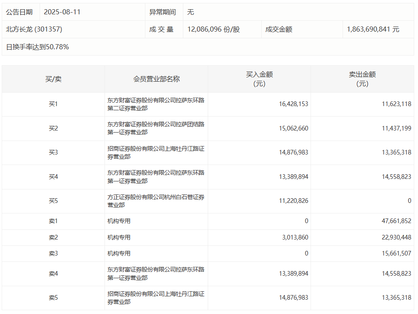The width and height of the screenshot is (418, 314).
Task: Select 13,389,894 in the 买4 row
Action: pyautogui.click(x=294, y=177)
